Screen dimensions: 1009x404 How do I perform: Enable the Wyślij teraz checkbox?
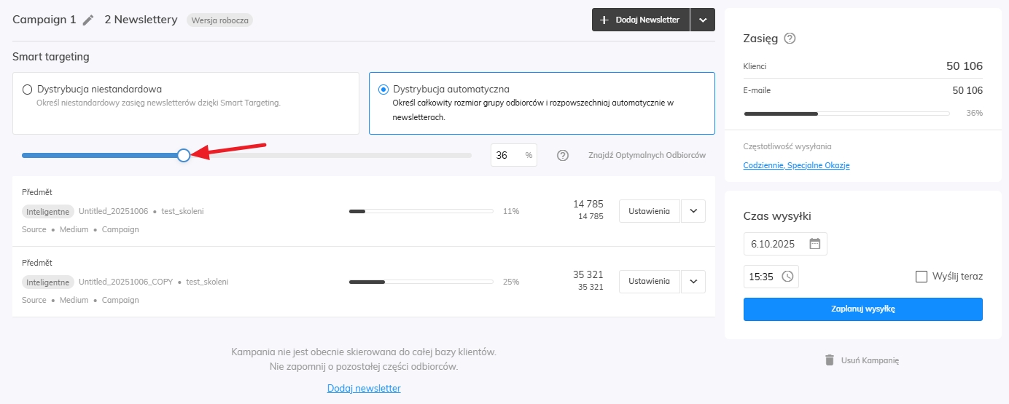[922, 277]
